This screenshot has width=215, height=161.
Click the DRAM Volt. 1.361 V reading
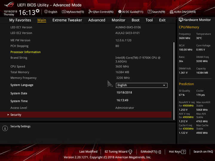pos(183,73)
